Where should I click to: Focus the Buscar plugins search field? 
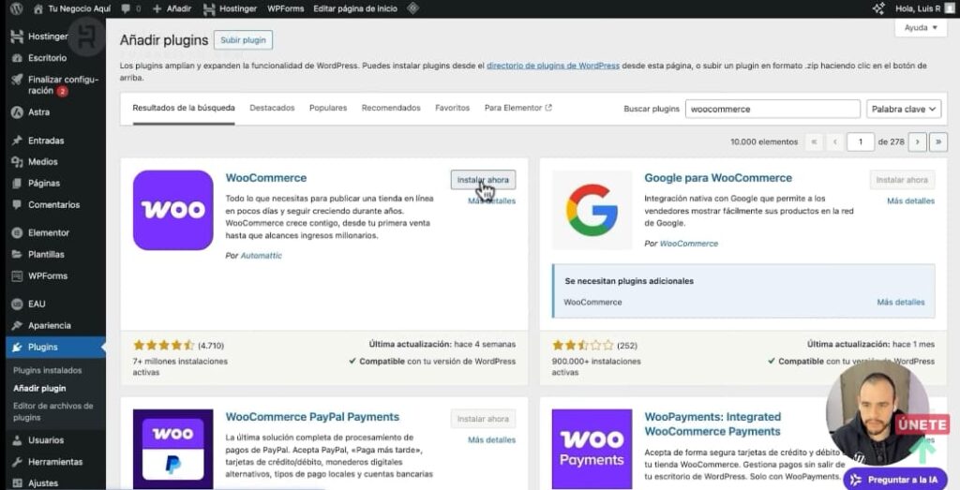coord(772,109)
